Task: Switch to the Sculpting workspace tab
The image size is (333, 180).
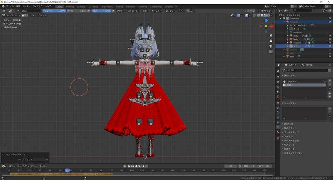Action: tap(81, 7)
